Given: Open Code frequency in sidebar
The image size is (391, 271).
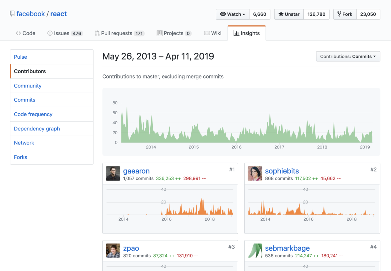Looking at the screenshot, I should [33, 114].
